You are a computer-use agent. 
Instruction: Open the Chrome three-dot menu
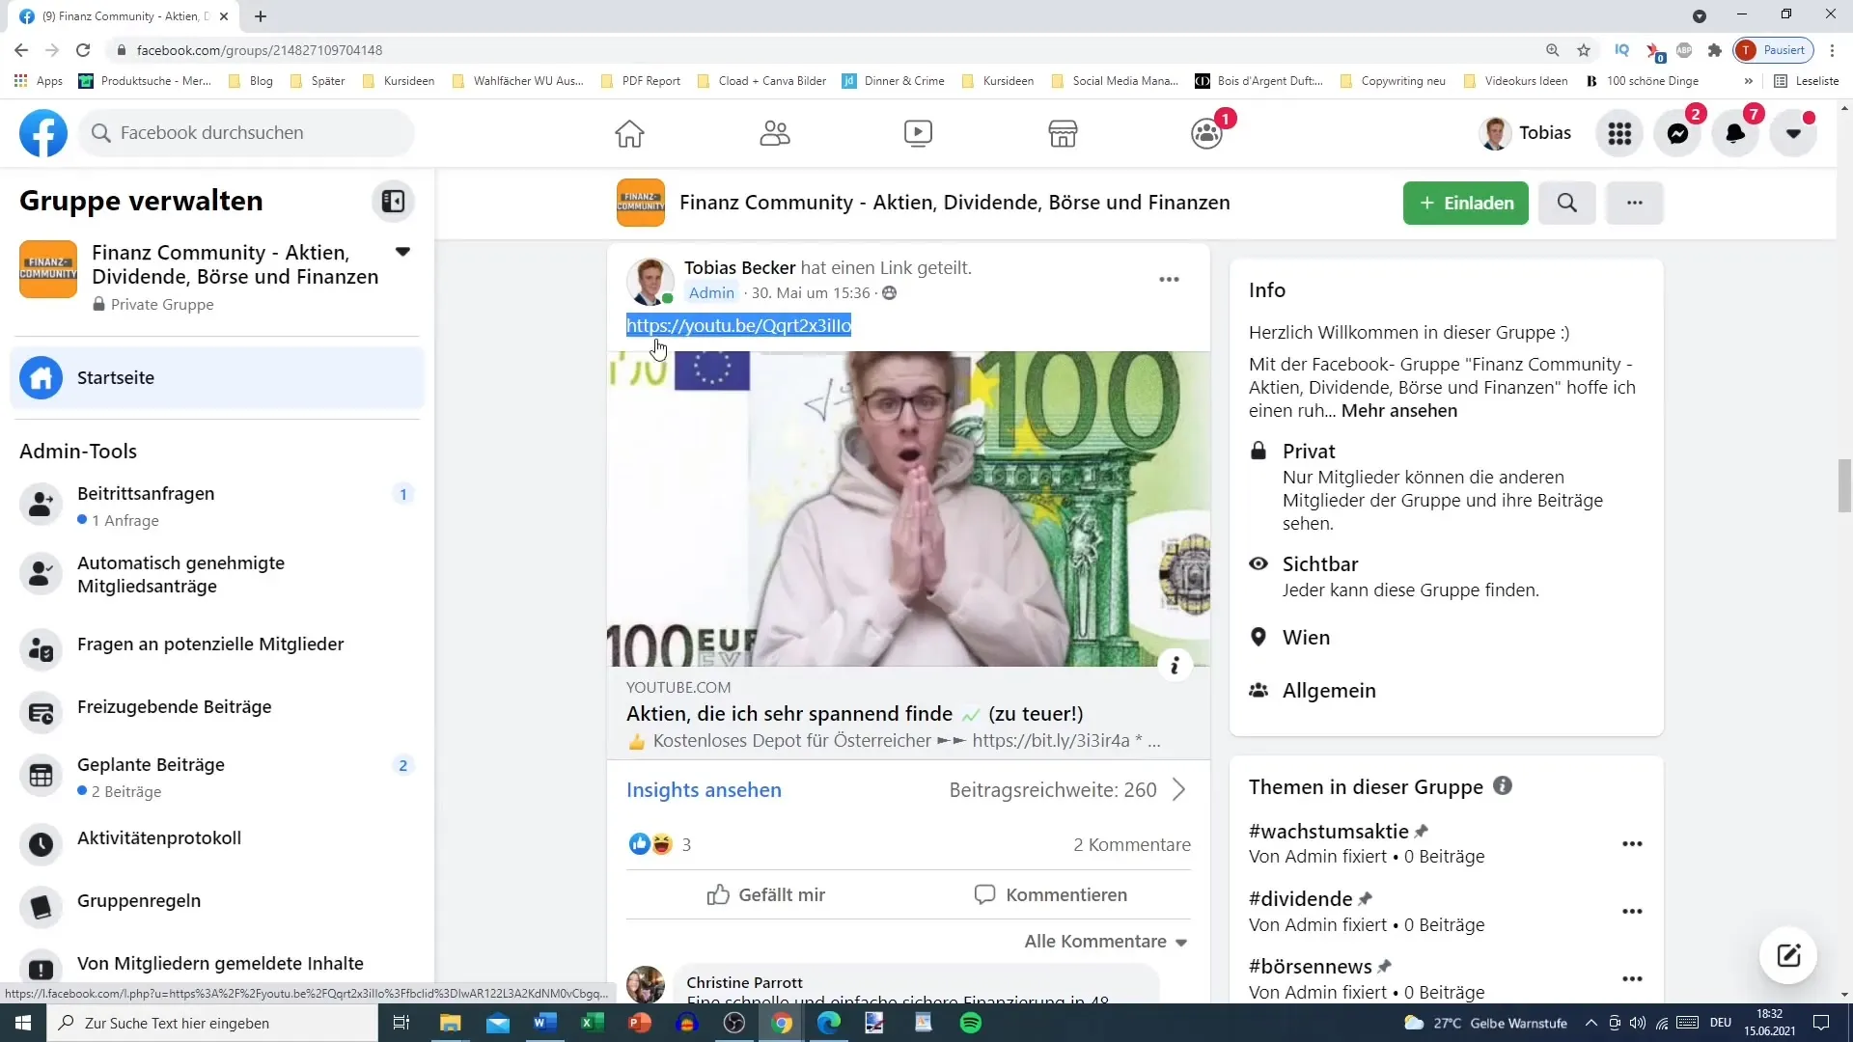(1833, 50)
